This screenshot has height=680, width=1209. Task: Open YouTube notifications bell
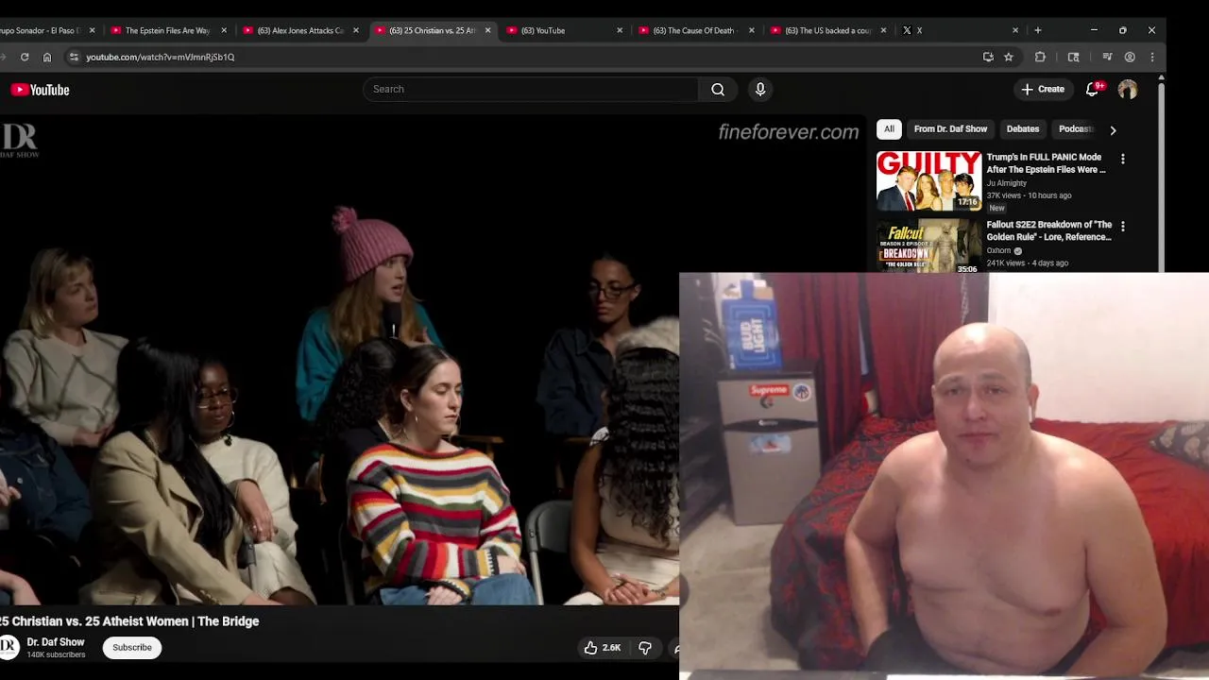[1093, 89]
